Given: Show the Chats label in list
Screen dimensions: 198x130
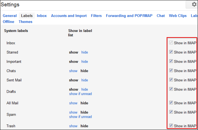Looking at the screenshot, I should 73,71.
